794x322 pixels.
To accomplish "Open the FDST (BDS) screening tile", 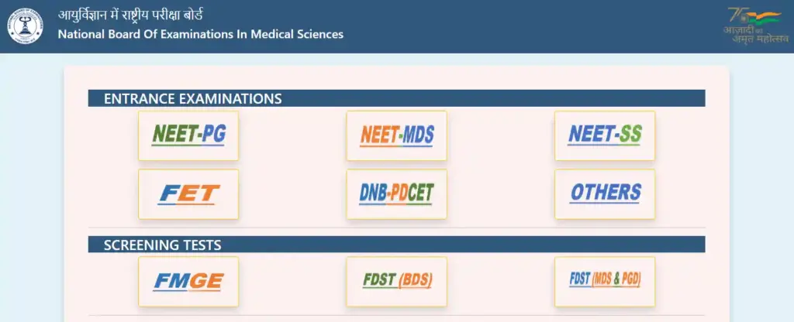I will [x=396, y=281].
